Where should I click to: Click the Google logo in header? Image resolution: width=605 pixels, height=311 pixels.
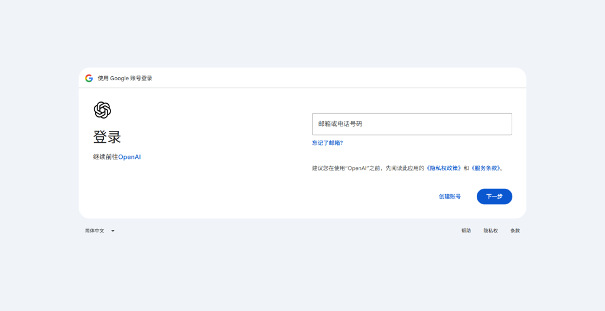pos(89,78)
